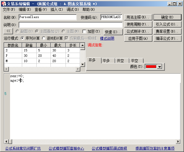Select the 主图叠加(J) radio button
Image resolution: width=184 pixels, height=152 pixels.
click(37, 31)
